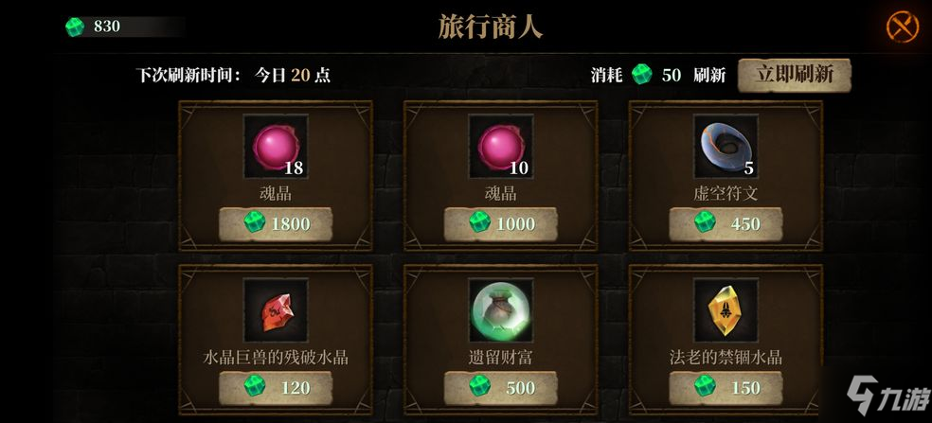The image size is (932, 423).
Task: Tap the 虚空符文 item name label
Action: coord(726,194)
